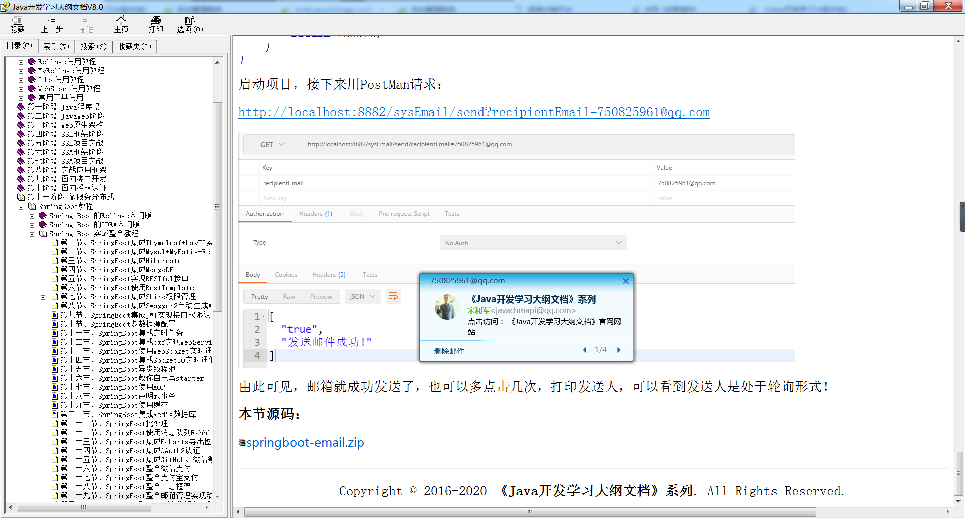Expand the 第七节 SpringBoot集成Shiro权限管理 node
Screen dimensions: 965x518
tap(43, 297)
